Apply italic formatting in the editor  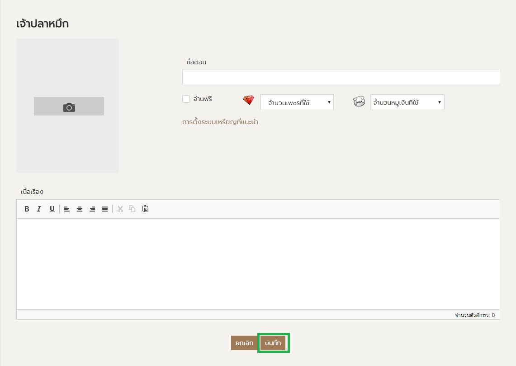click(x=39, y=209)
